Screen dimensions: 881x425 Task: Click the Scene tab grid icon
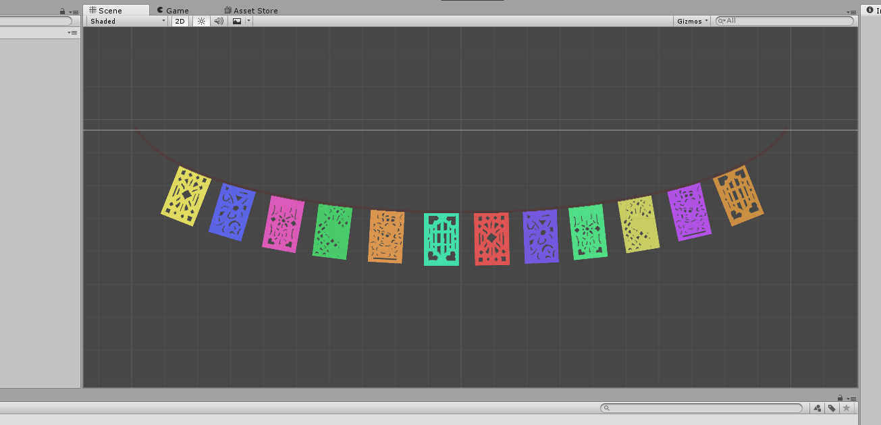(92, 10)
